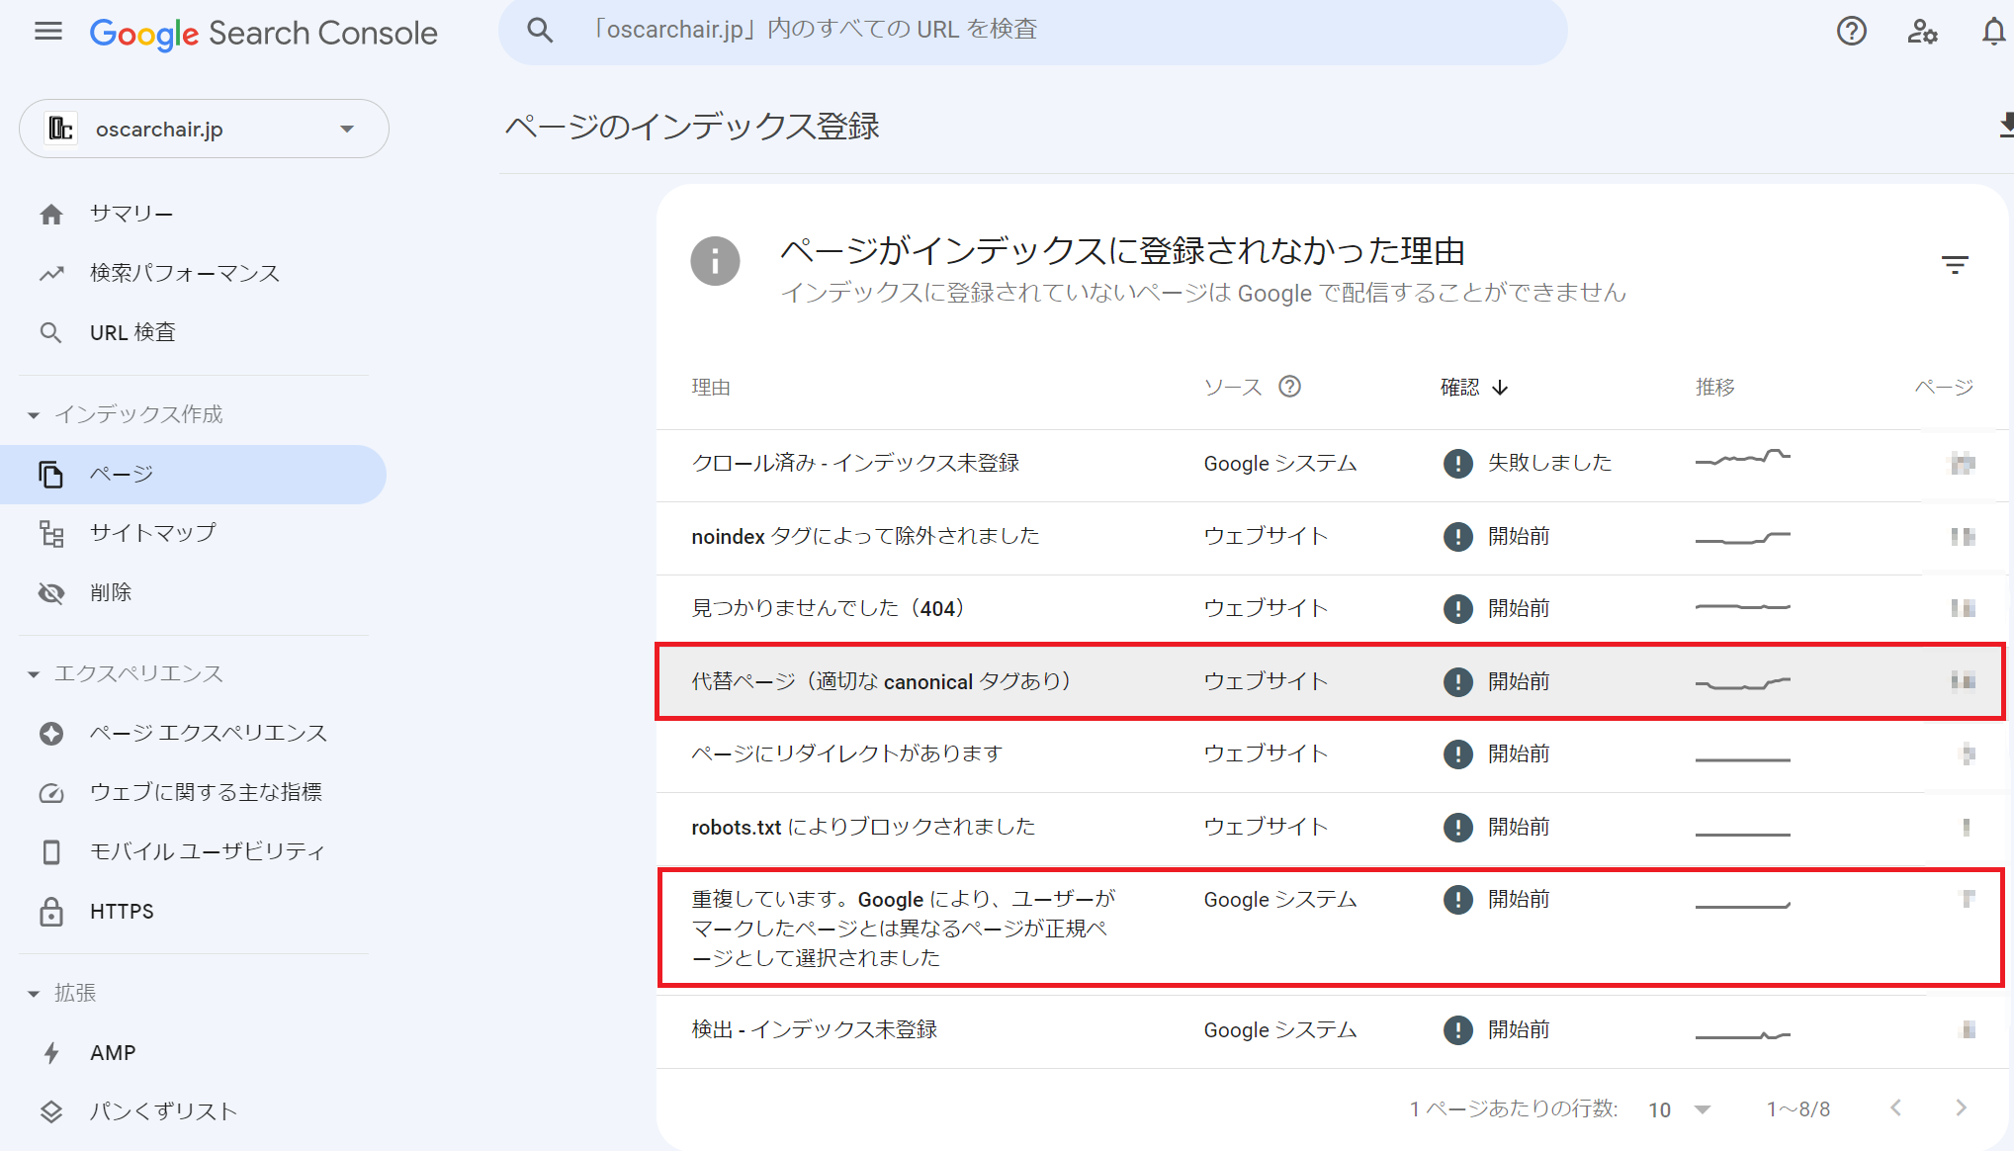The image size is (2014, 1151).
Task: Click the filter rows icon
Action: [1954, 265]
